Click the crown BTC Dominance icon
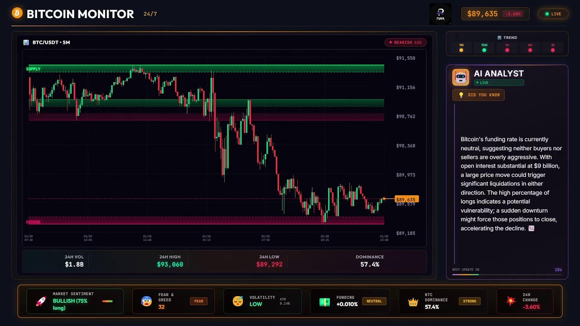The height and width of the screenshot is (326, 580). (x=413, y=302)
